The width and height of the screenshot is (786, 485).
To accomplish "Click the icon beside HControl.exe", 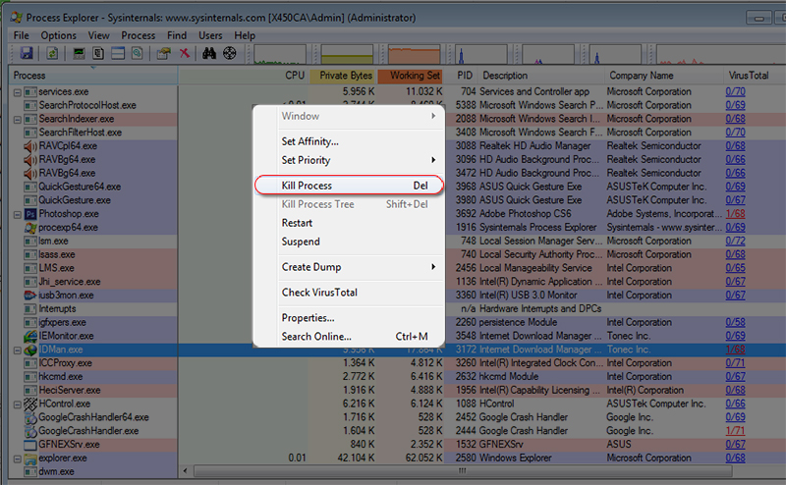I will click(30, 404).
